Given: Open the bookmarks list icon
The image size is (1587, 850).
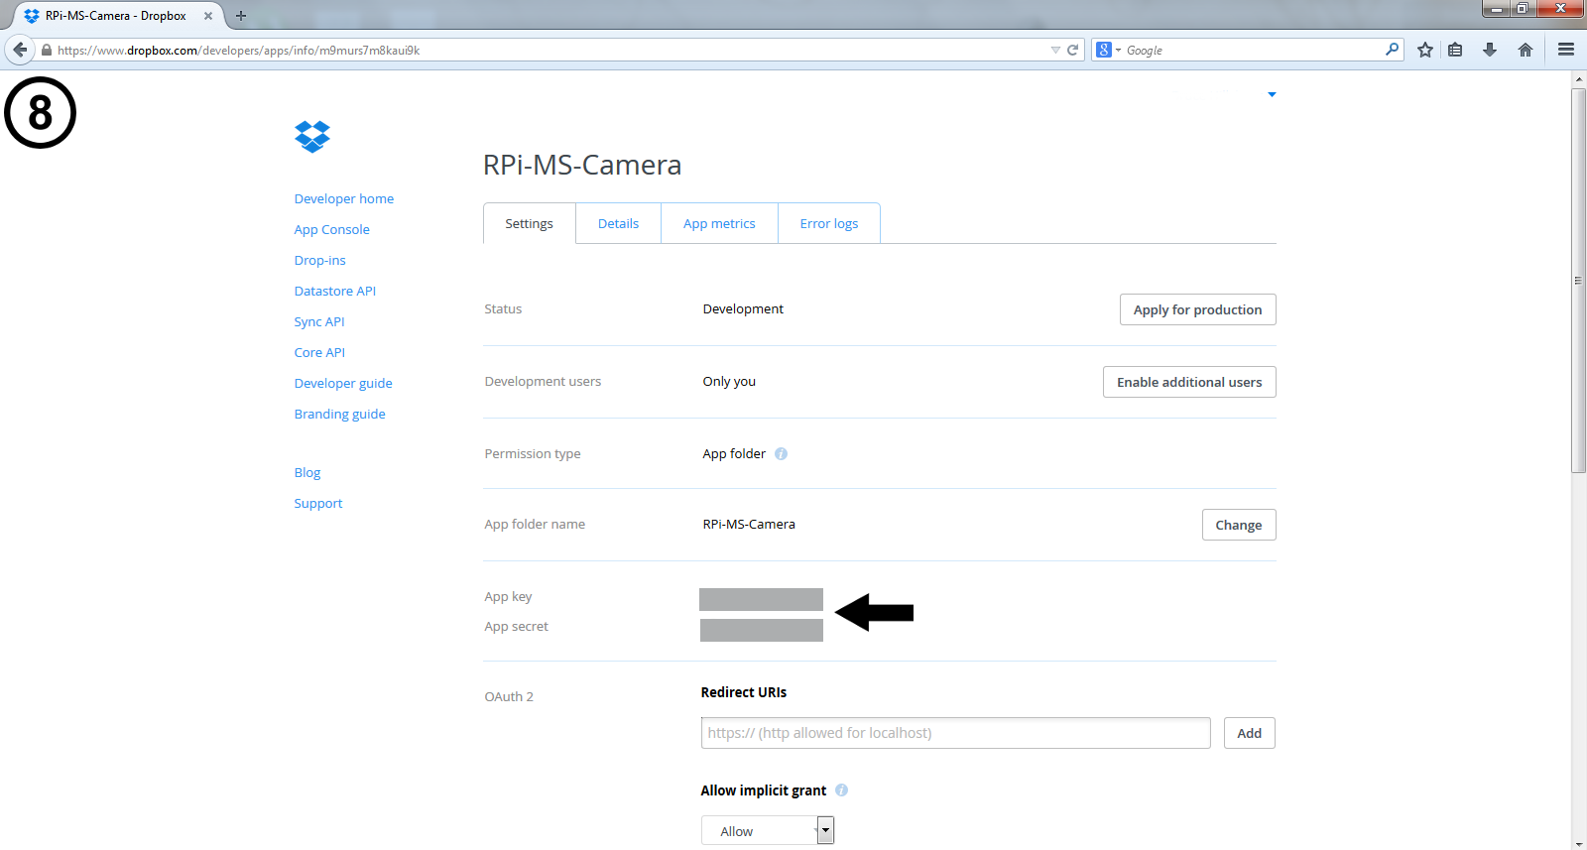Looking at the screenshot, I should 1455,50.
